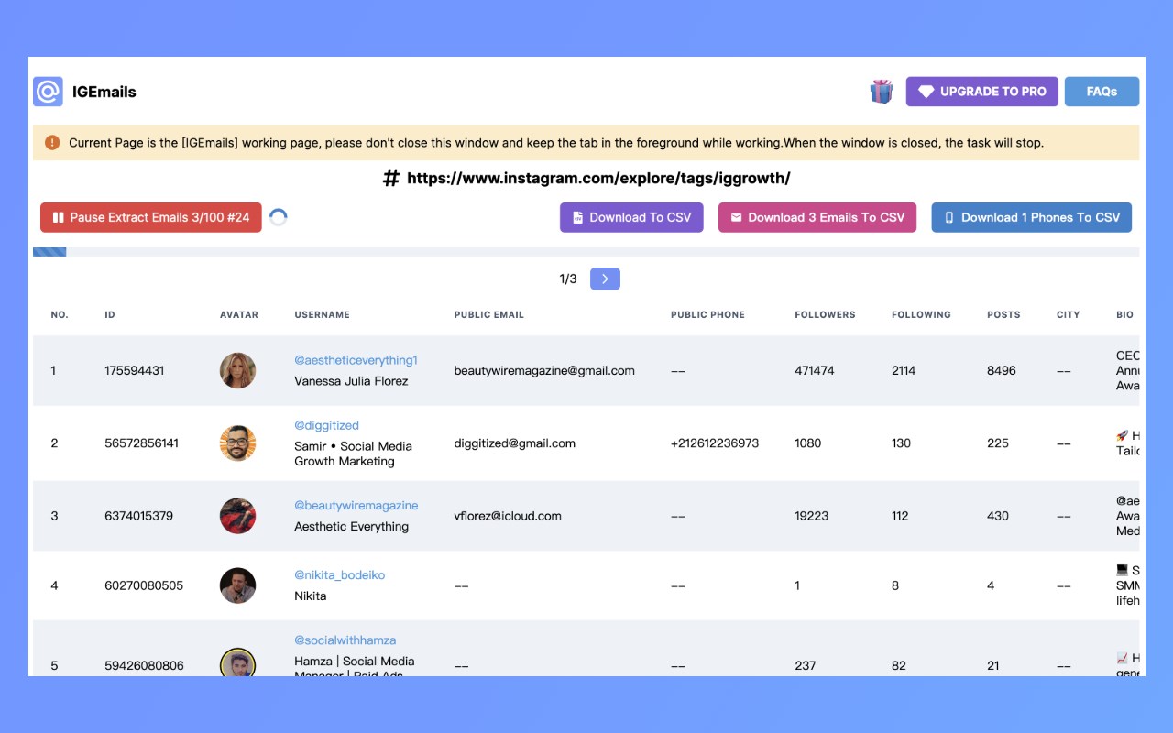Viewport: 1173px width, 733px height.
Task: Click ID 60270080505
Action: (x=144, y=585)
